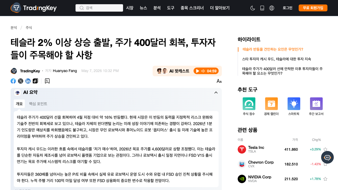The width and height of the screenshot is (338, 190).
Task: Open Chevron Corp logo
Action: [242, 164]
